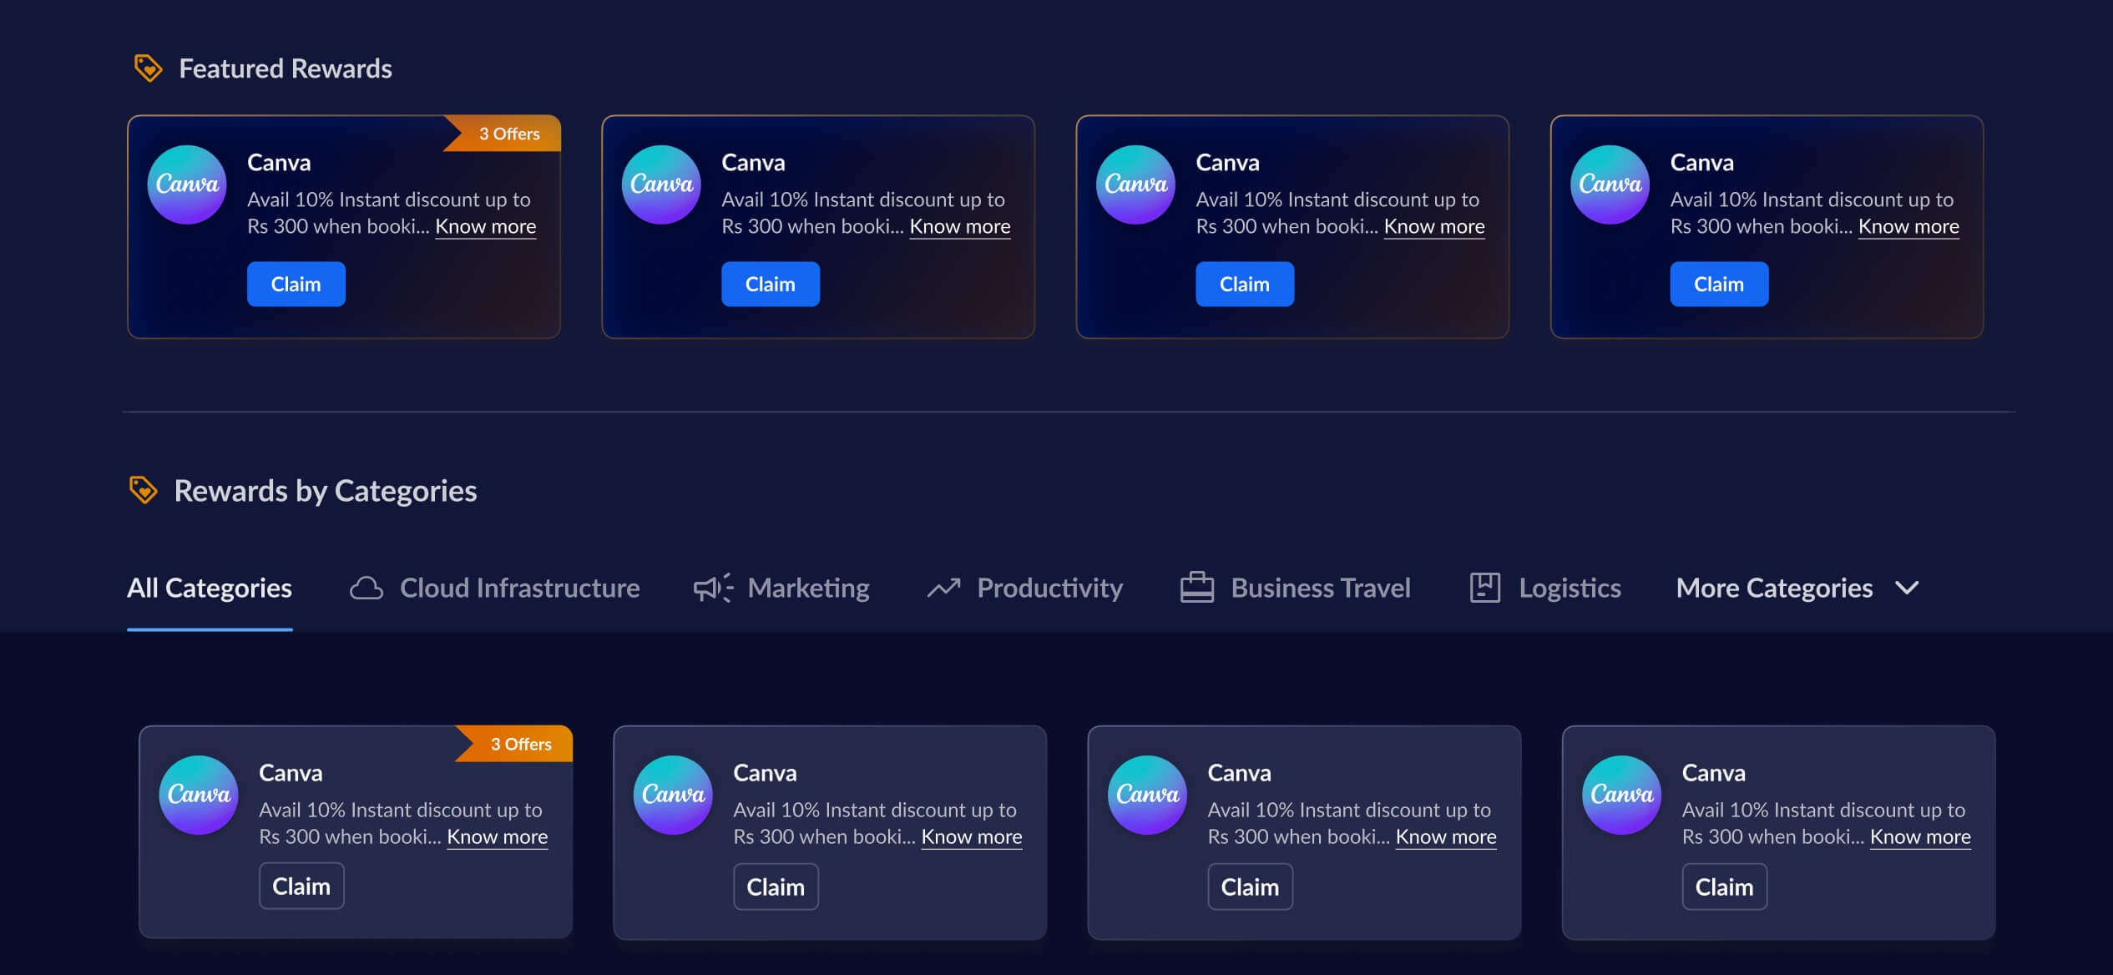Open Know more on first Featured Rewards card

tap(486, 226)
